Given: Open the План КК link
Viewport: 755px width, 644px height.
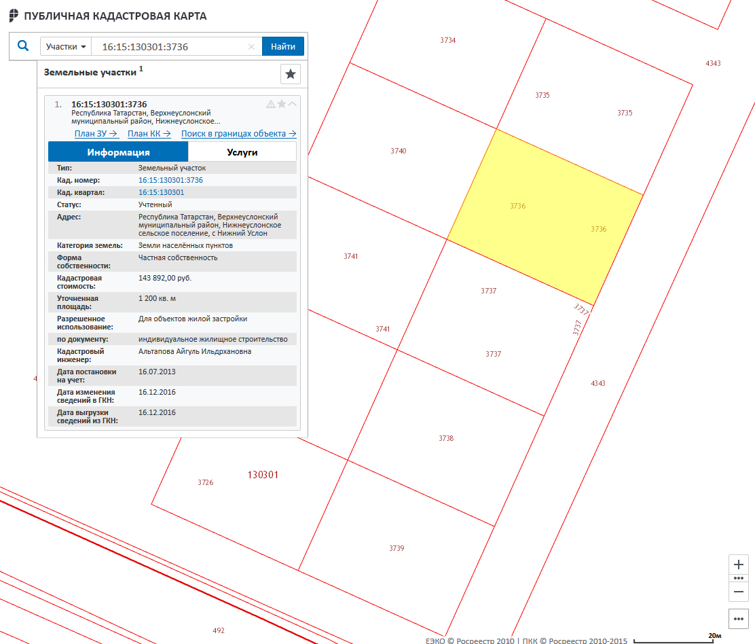Looking at the screenshot, I should (x=149, y=133).
